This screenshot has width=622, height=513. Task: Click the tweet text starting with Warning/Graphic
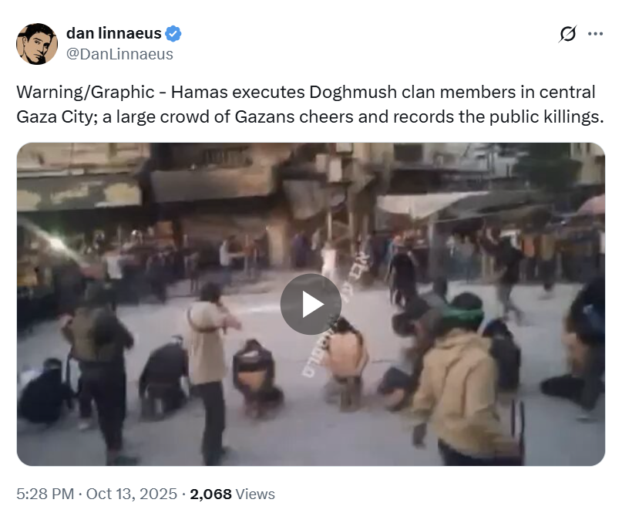(x=310, y=104)
